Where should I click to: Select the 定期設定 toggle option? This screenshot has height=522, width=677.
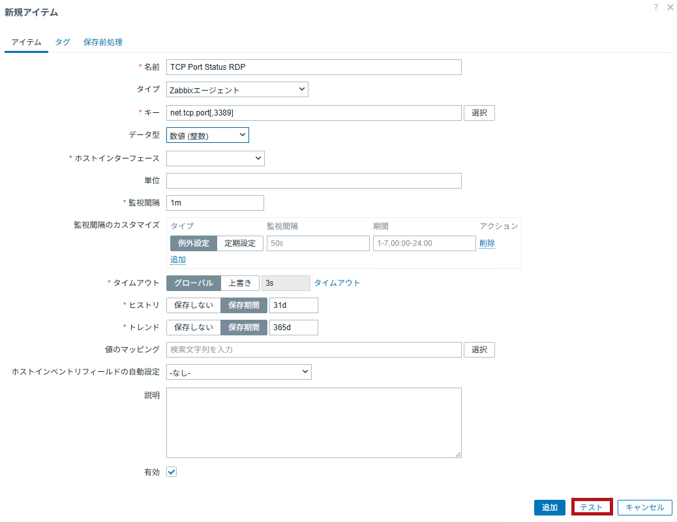coord(239,243)
